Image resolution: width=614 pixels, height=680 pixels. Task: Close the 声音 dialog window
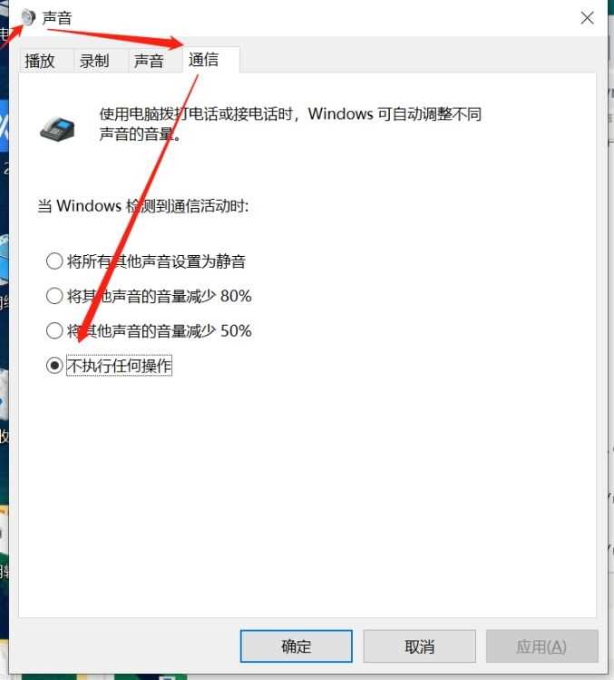[587, 18]
